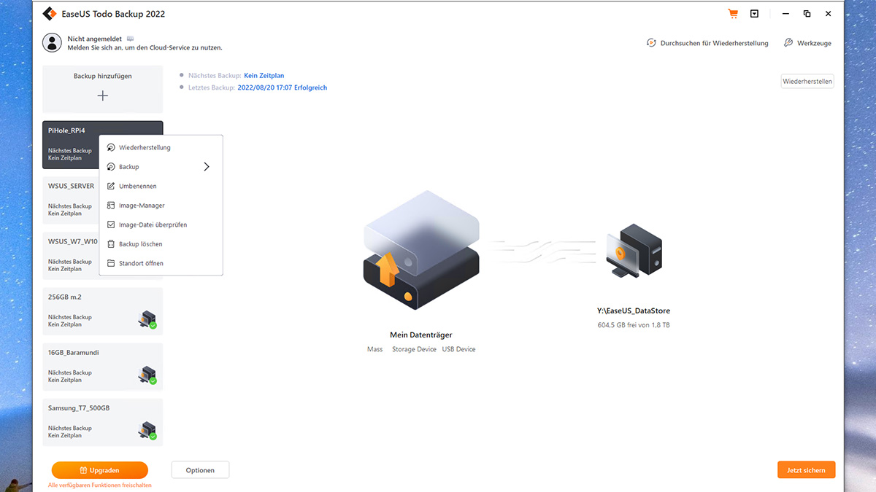The width and height of the screenshot is (876, 492).
Task: Click the Image-Manager icon
Action: click(111, 206)
